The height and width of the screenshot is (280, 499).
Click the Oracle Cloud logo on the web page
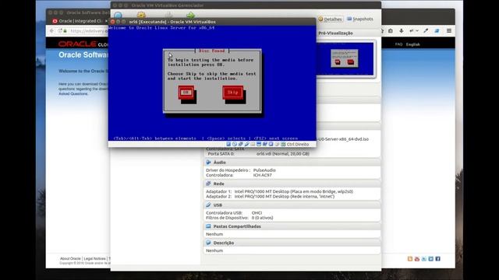(x=83, y=44)
